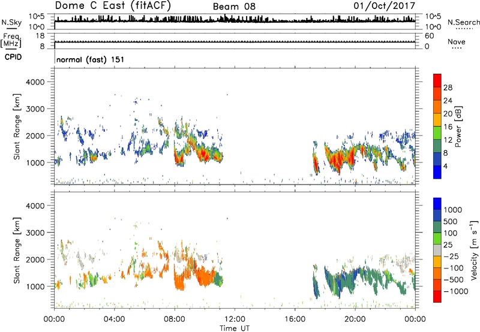
Task: Click the '20:00' time tick label
Action: (x=355, y=319)
